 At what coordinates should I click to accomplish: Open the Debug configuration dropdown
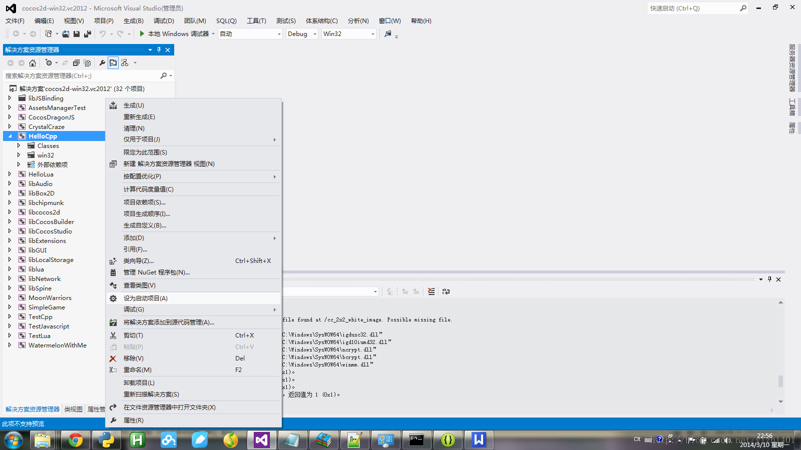pyautogui.click(x=314, y=34)
